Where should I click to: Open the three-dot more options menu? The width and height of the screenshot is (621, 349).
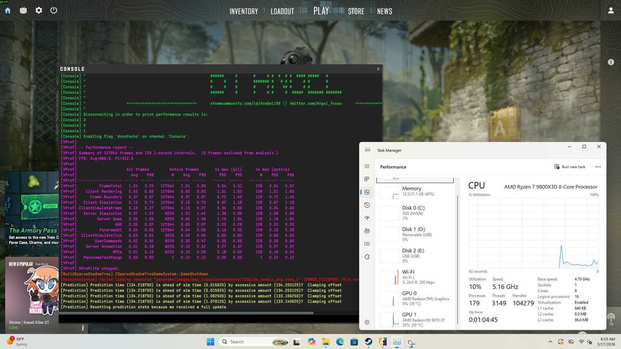pyautogui.click(x=597, y=166)
